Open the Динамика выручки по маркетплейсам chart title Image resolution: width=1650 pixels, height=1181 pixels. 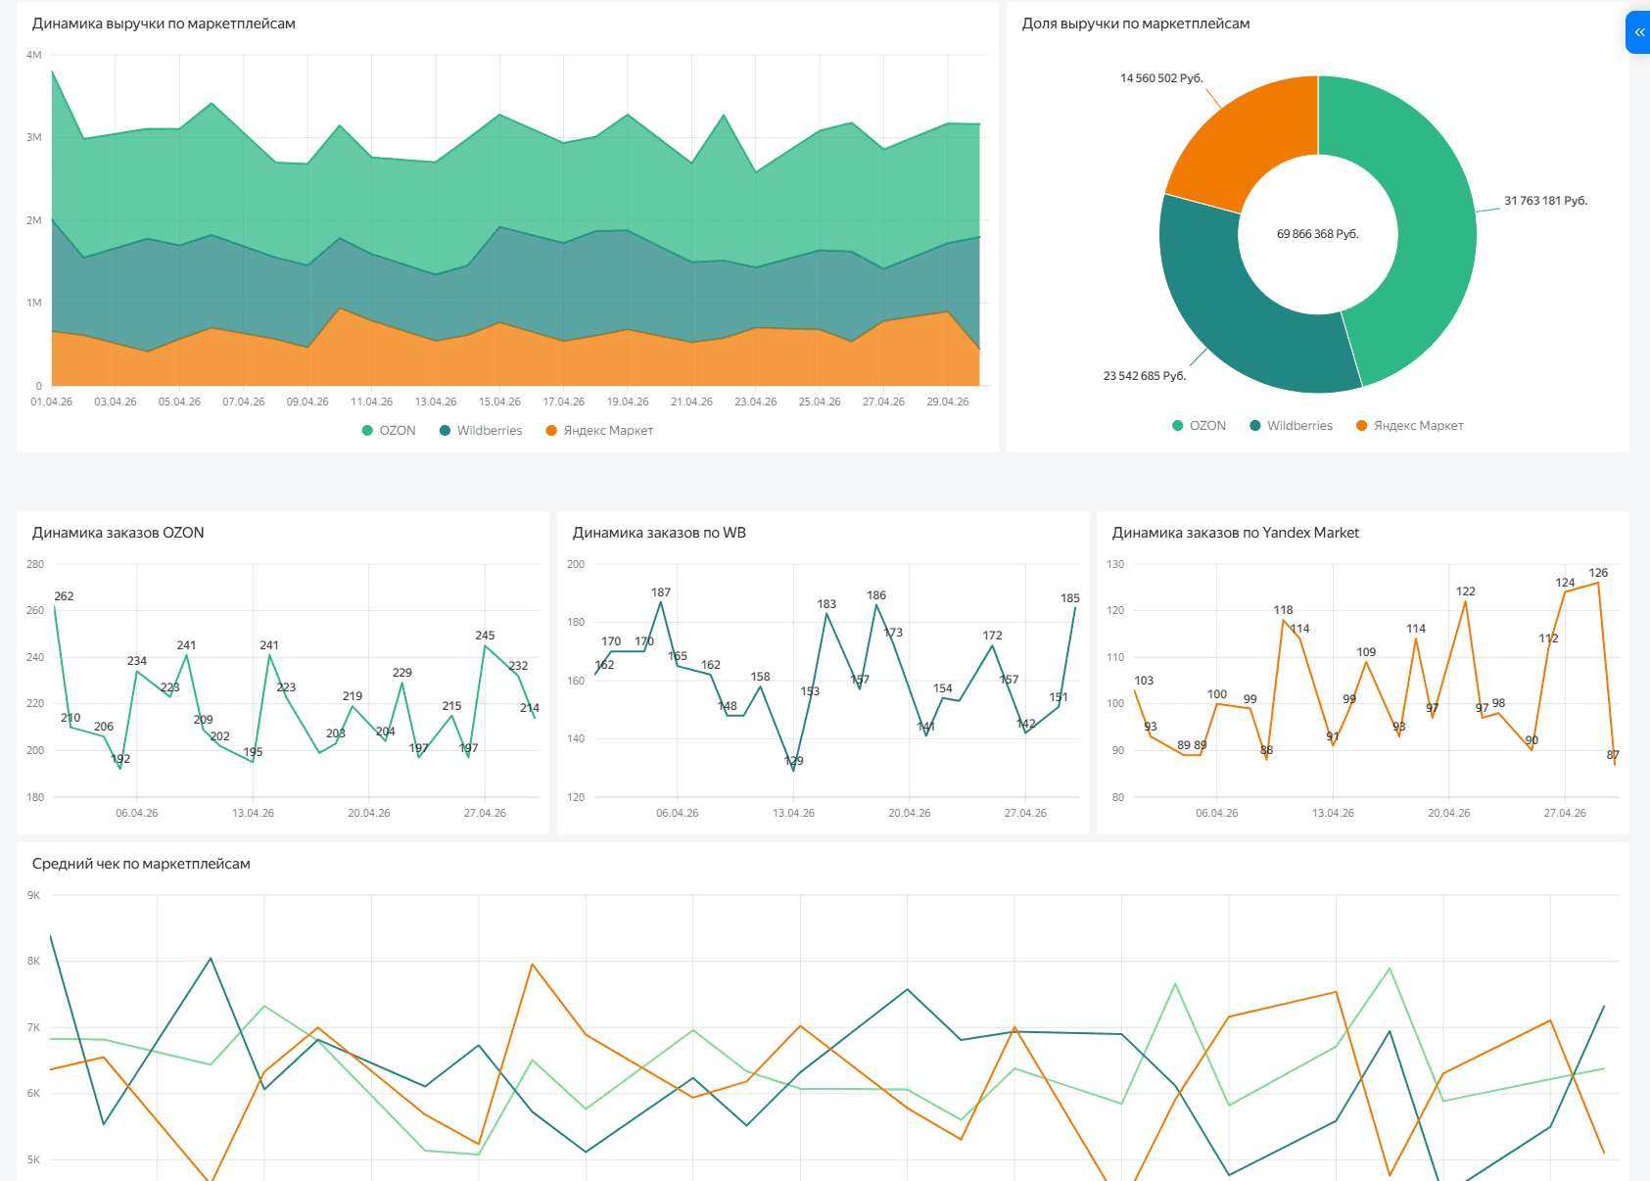click(164, 24)
